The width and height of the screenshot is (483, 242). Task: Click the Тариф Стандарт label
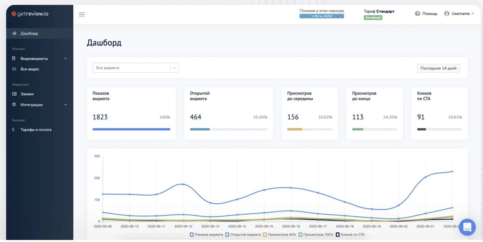(x=379, y=11)
